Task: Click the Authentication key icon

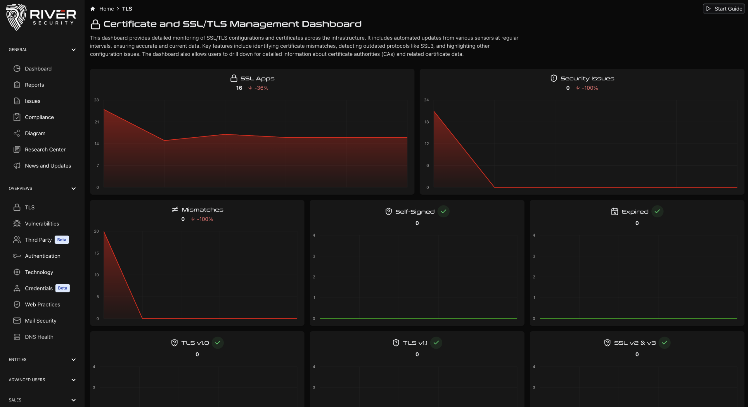Action: [x=17, y=256]
